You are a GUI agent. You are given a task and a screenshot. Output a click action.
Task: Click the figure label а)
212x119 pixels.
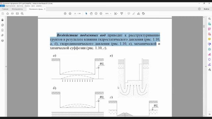[x=54, y=56]
